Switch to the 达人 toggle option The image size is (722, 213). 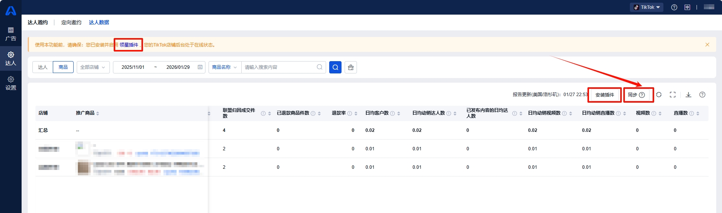click(x=43, y=67)
